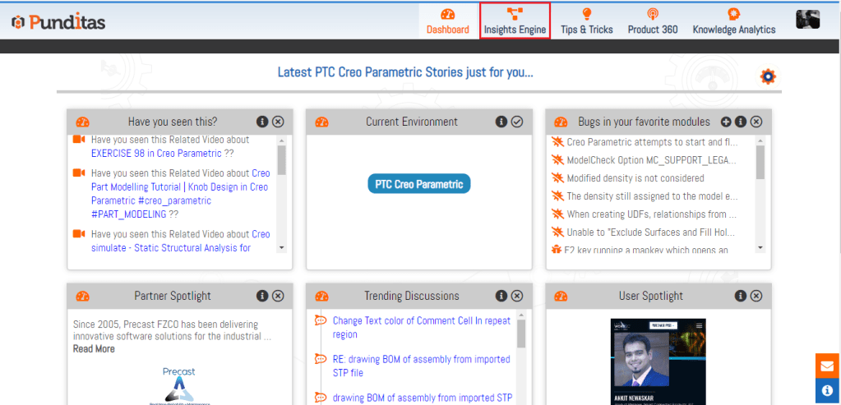Open the orange mail envelope button
This screenshot has height=405, width=841.
[x=827, y=366]
